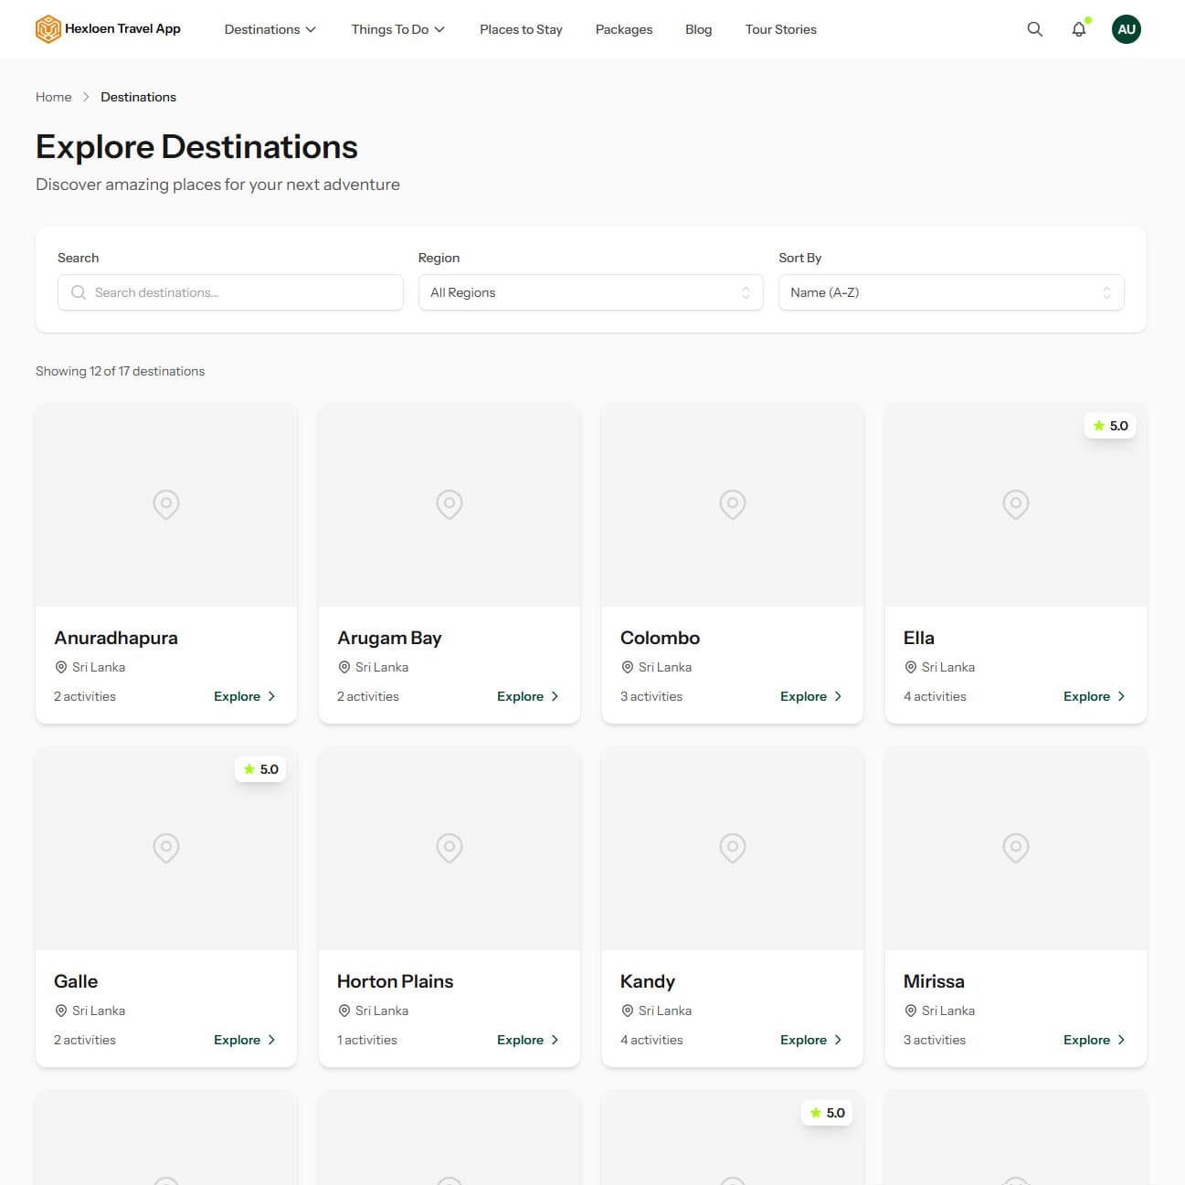
Task: Click the location pin icon on Kandy card
Action: [x=627, y=1010]
